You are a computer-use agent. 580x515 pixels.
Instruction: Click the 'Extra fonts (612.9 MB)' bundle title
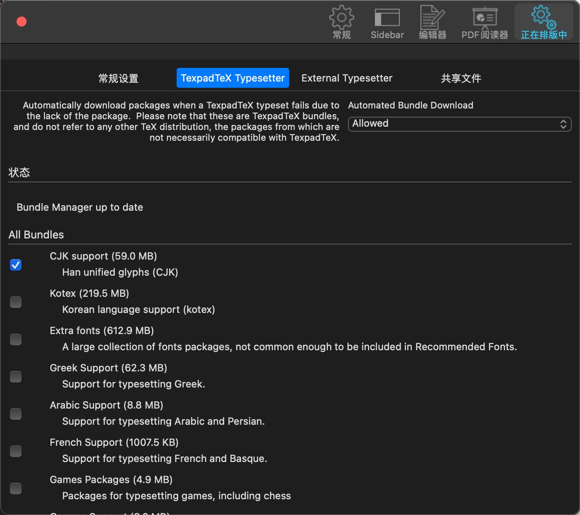click(102, 331)
